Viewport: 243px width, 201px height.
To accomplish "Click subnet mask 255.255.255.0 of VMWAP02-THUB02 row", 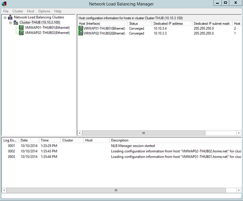I will click(x=204, y=33).
